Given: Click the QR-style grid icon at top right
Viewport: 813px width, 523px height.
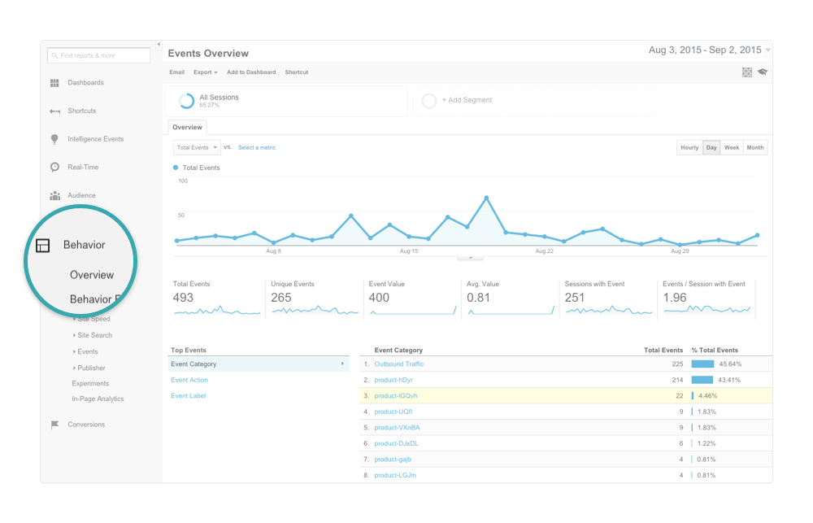Looking at the screenshot, I should tap(746, 72).
